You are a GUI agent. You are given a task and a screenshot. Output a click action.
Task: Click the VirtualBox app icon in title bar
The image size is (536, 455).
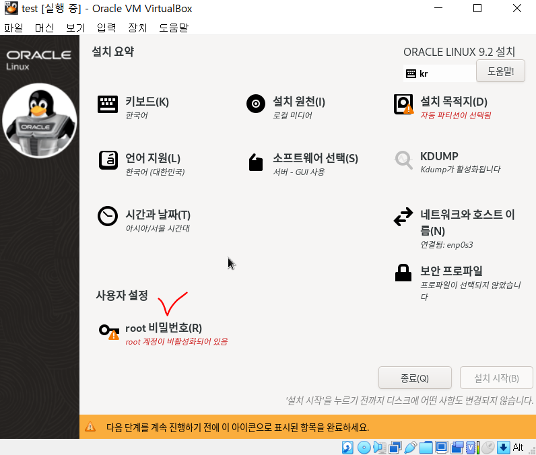pyautogui.click(x=11, y=8)
